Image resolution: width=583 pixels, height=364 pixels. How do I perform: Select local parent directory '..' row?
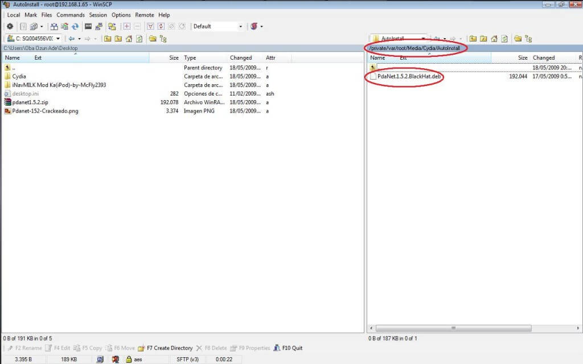(14, 68)
